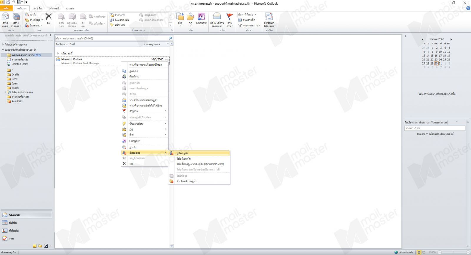Click the zoom slider in the status bar
This screenshot has height=255, width=471.
pyautogui.click(x=454, y=252)
